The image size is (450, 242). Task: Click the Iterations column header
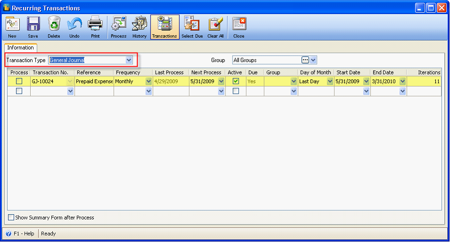(424, 73)
